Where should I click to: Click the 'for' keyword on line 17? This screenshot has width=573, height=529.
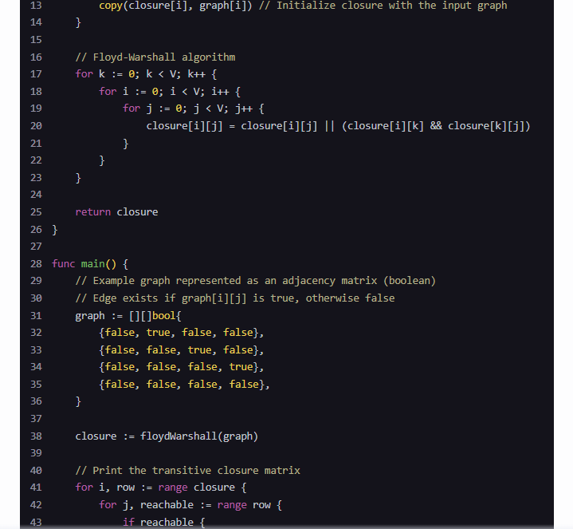coord(84,74)
